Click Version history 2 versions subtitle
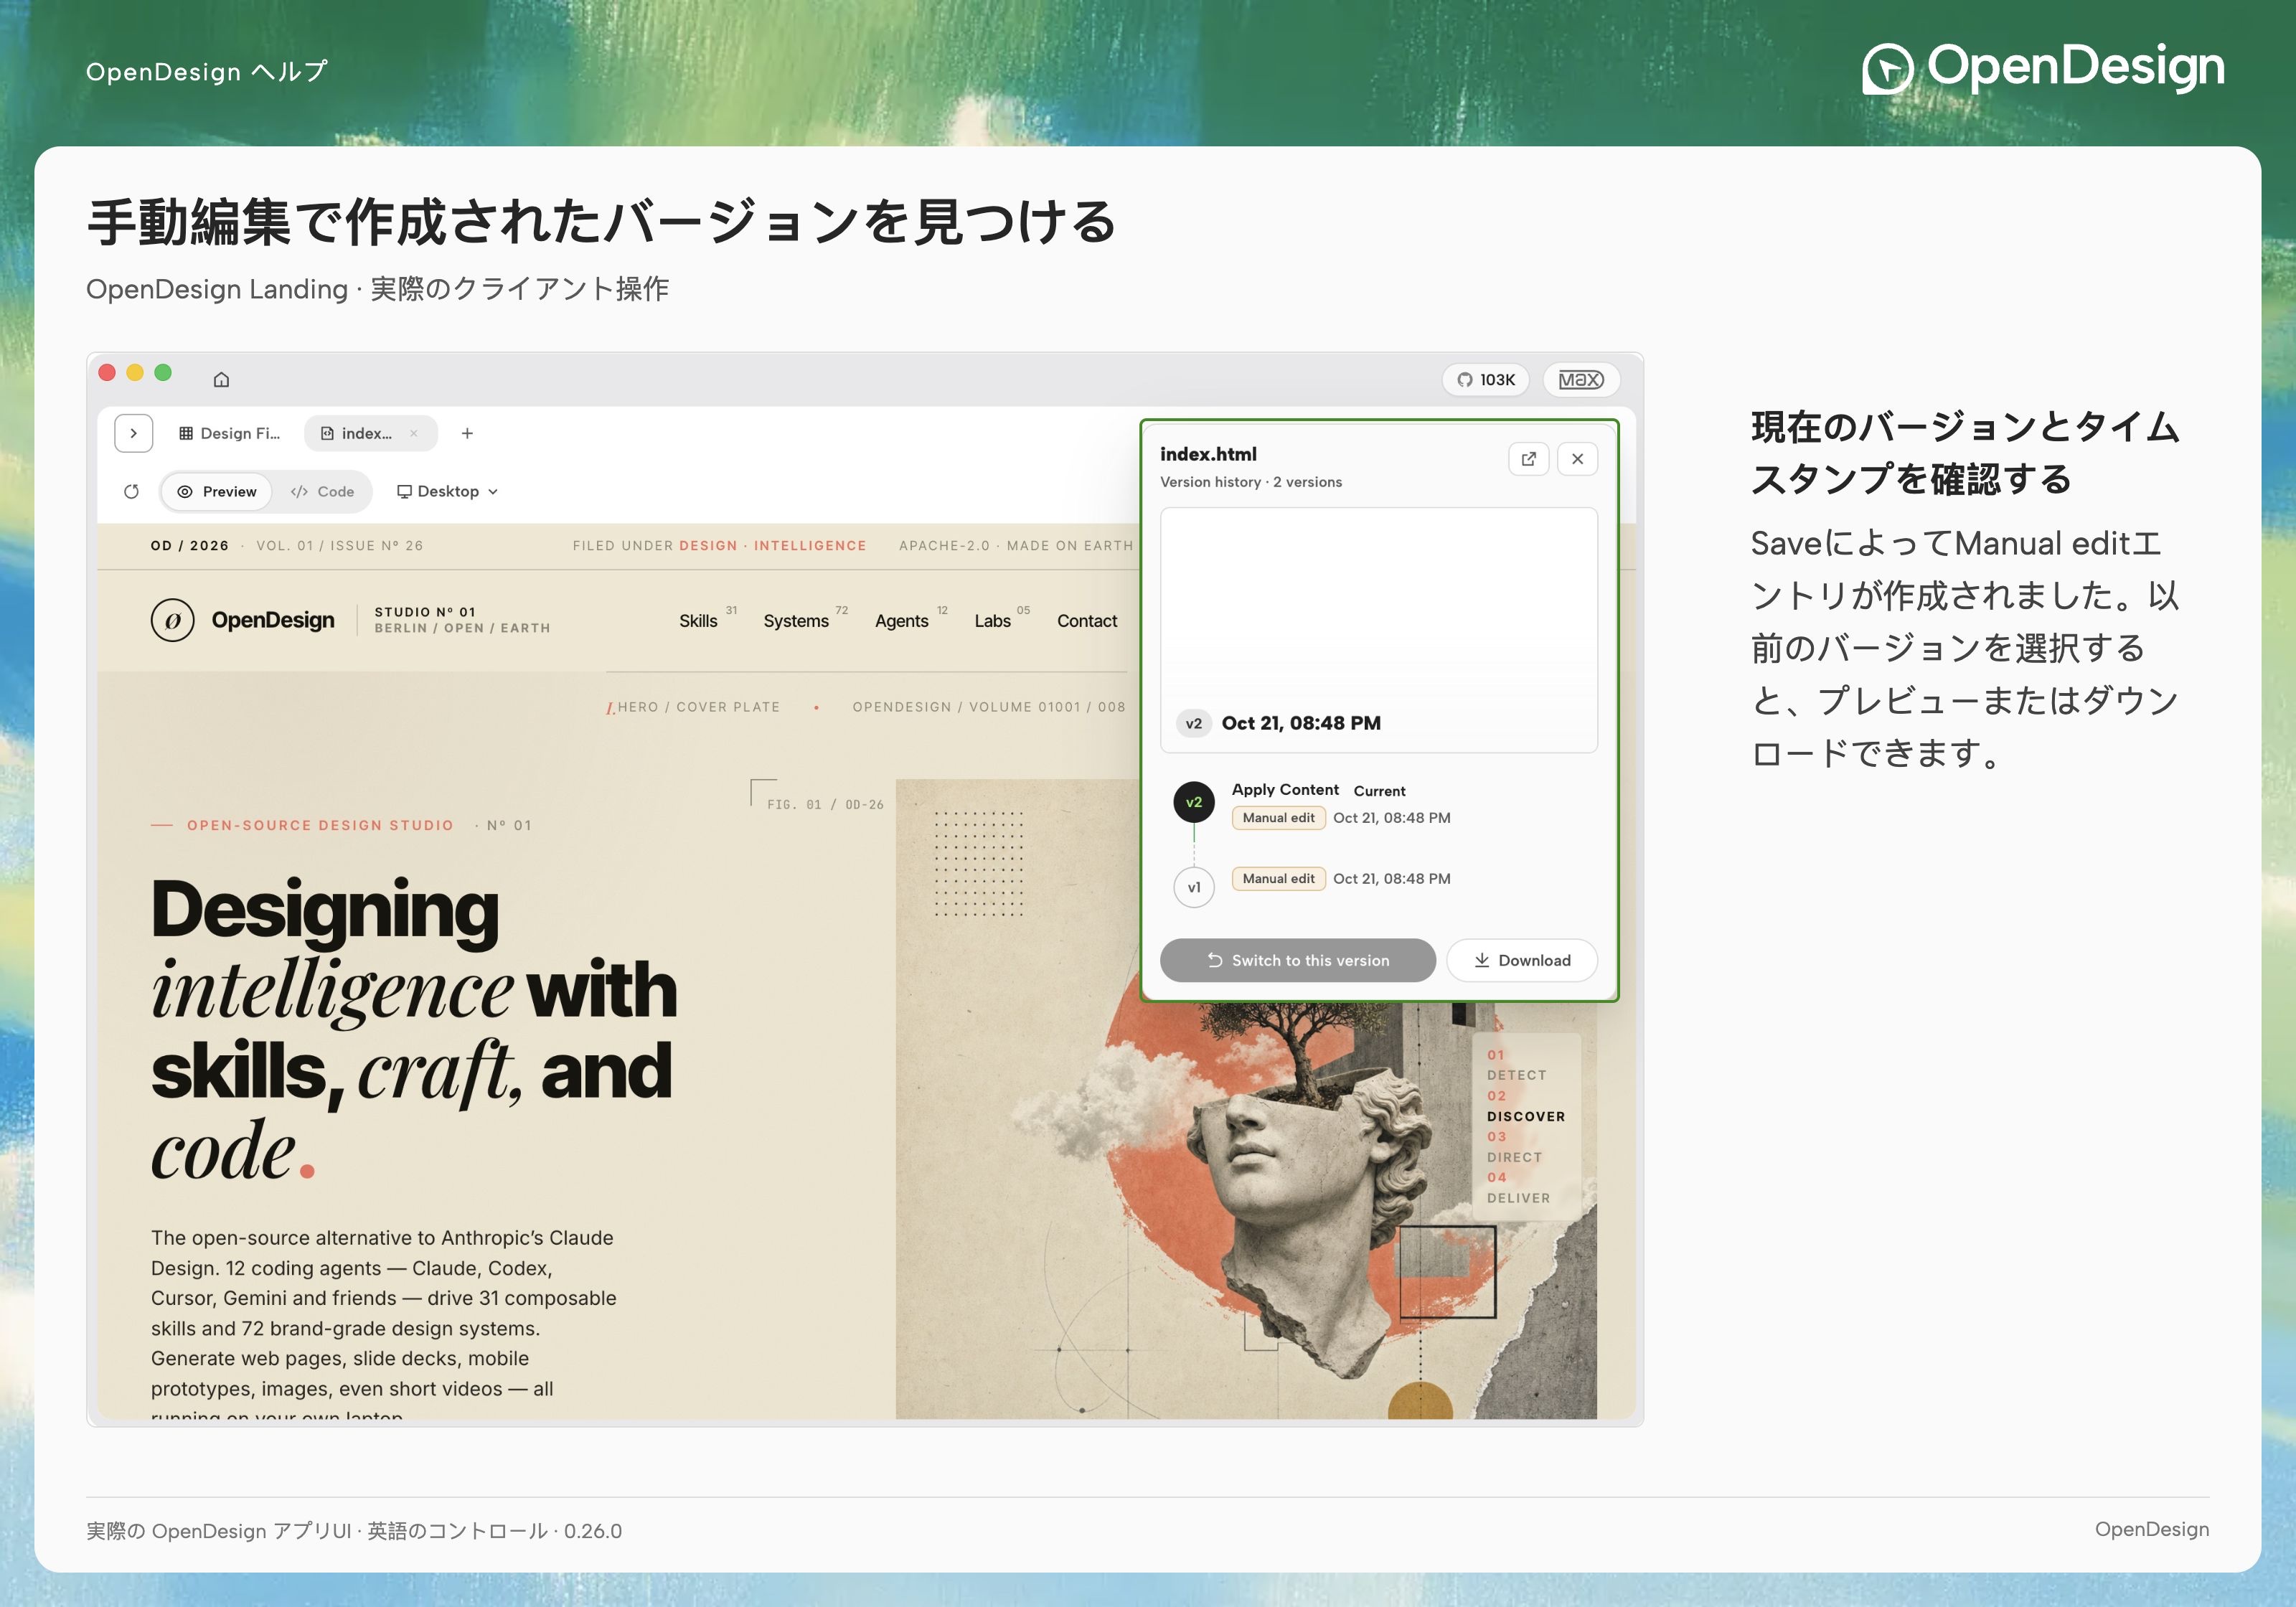The image size is (2296, 1607). (1251, 482)
